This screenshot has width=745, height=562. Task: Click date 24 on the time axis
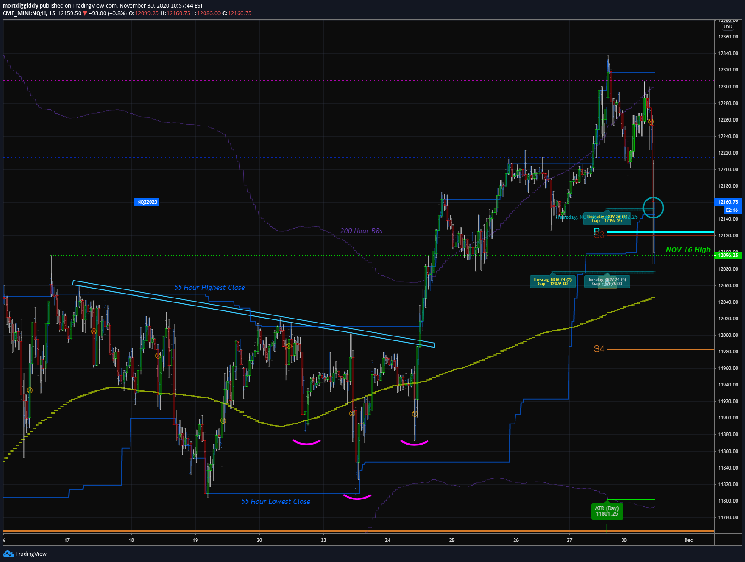click(x=388, y=540)
